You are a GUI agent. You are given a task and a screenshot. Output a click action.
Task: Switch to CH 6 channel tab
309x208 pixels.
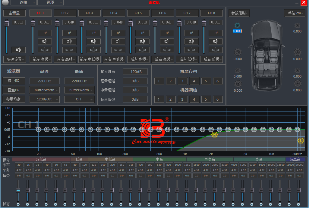(163, 13)
